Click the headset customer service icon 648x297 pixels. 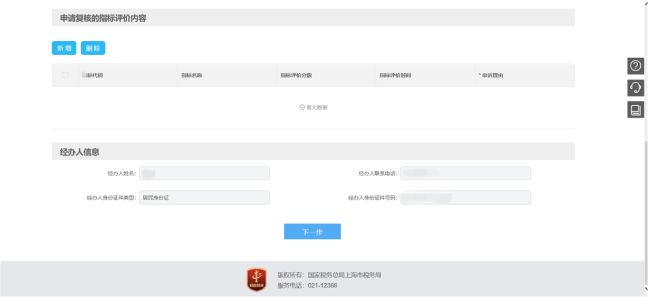[635, 88]
